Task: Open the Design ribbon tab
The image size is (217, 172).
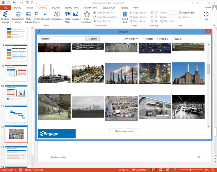Action: [56, 7]
